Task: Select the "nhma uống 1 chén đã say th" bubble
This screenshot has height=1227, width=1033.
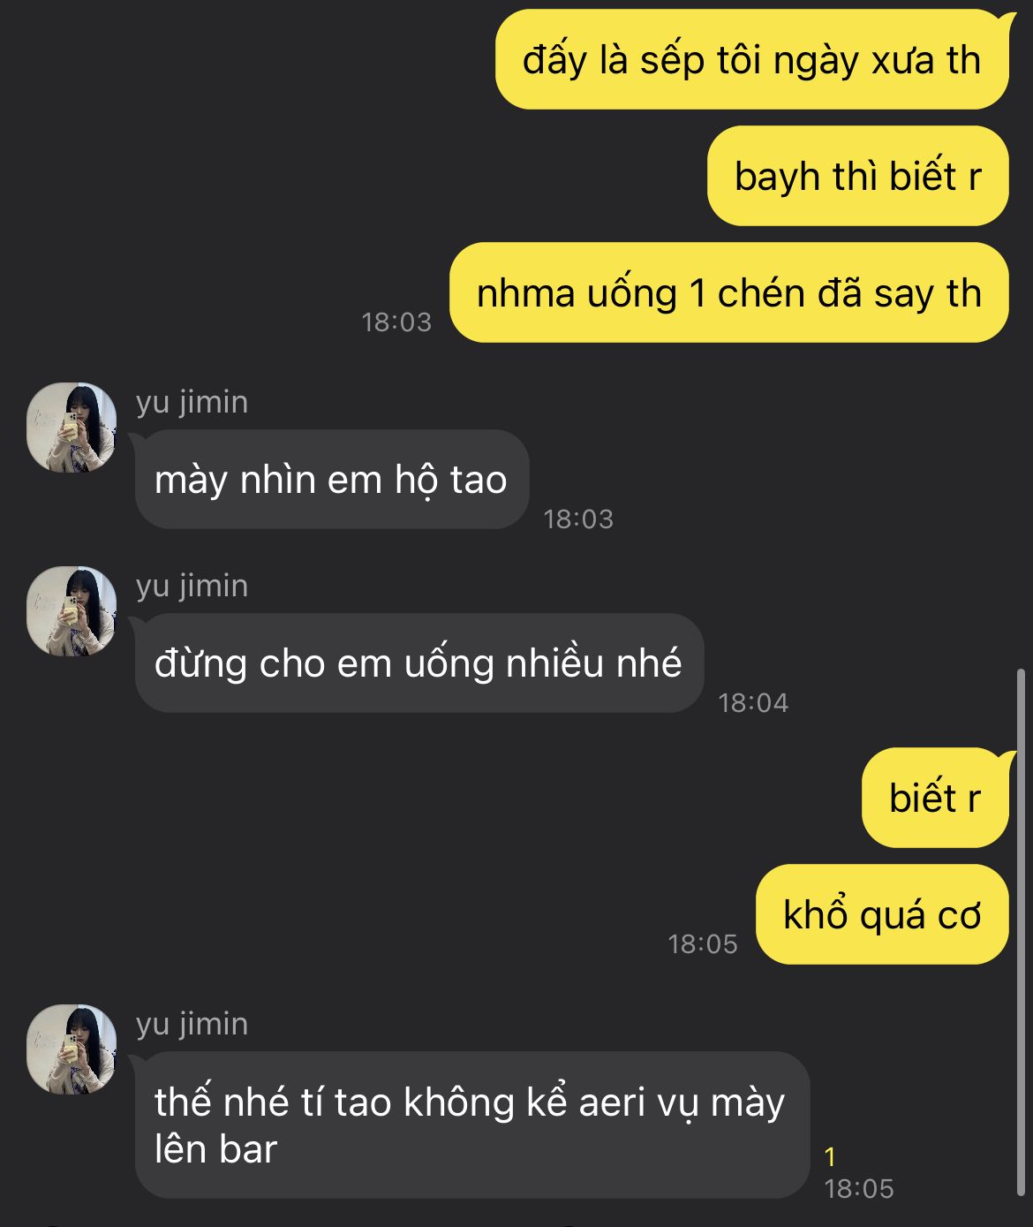Action: point(728,293)
